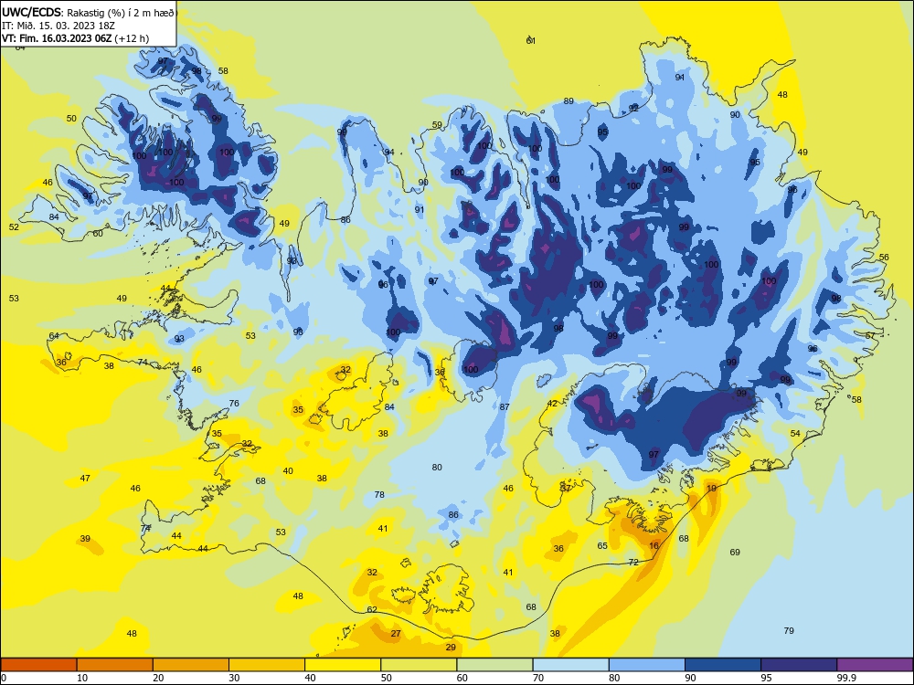Viewport: 914px width, 685px height.
Task: Select the '60' value in the Westfjords
Action: [x=98, y=233]
